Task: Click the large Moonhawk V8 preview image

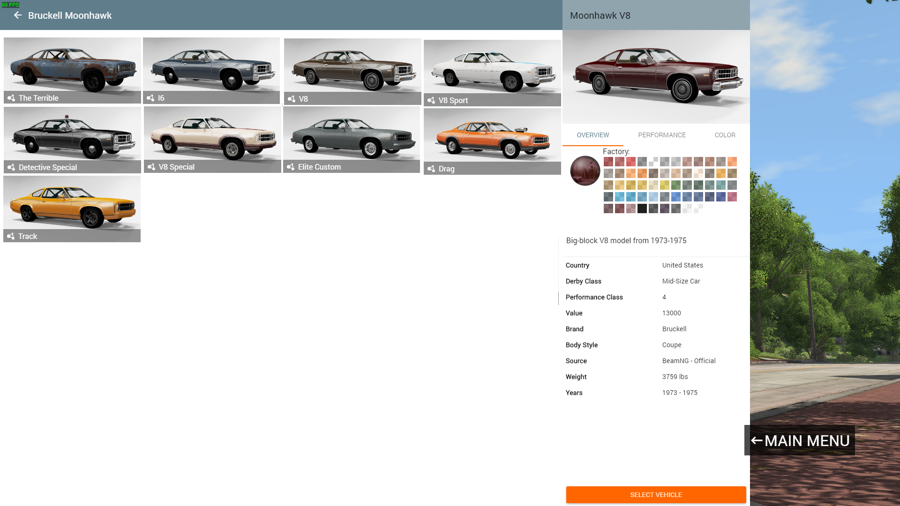Action: pyautogui.click(x=656, y=77)
